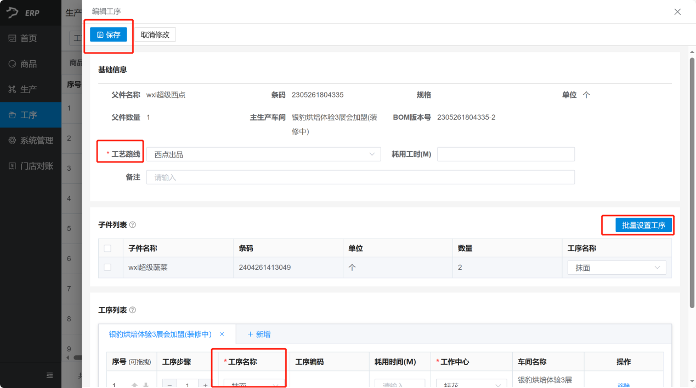Click the 父件名称 value wxl超级西点
This screenshot has width=696, height=388.
point(166,95)
